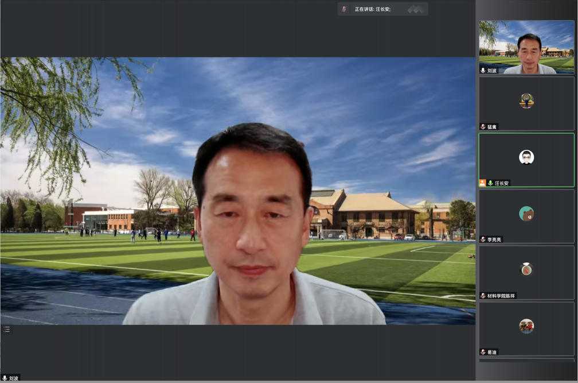
Task: Click muted mic icon for 材料学院陈祥
Action: [x=483, y=296]
